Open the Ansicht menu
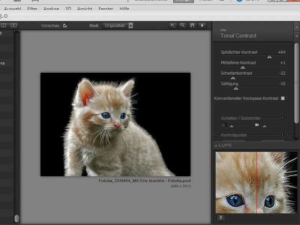The image size is (300, 225). [x=84, y=9]
